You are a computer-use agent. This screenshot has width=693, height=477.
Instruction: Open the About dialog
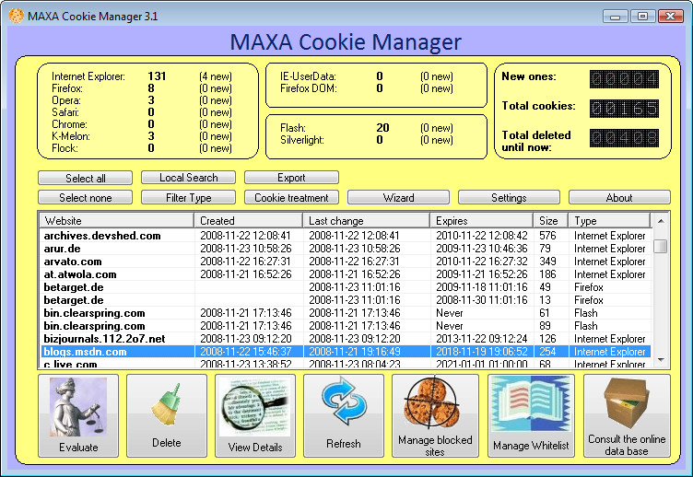click(x=619, y=197)
